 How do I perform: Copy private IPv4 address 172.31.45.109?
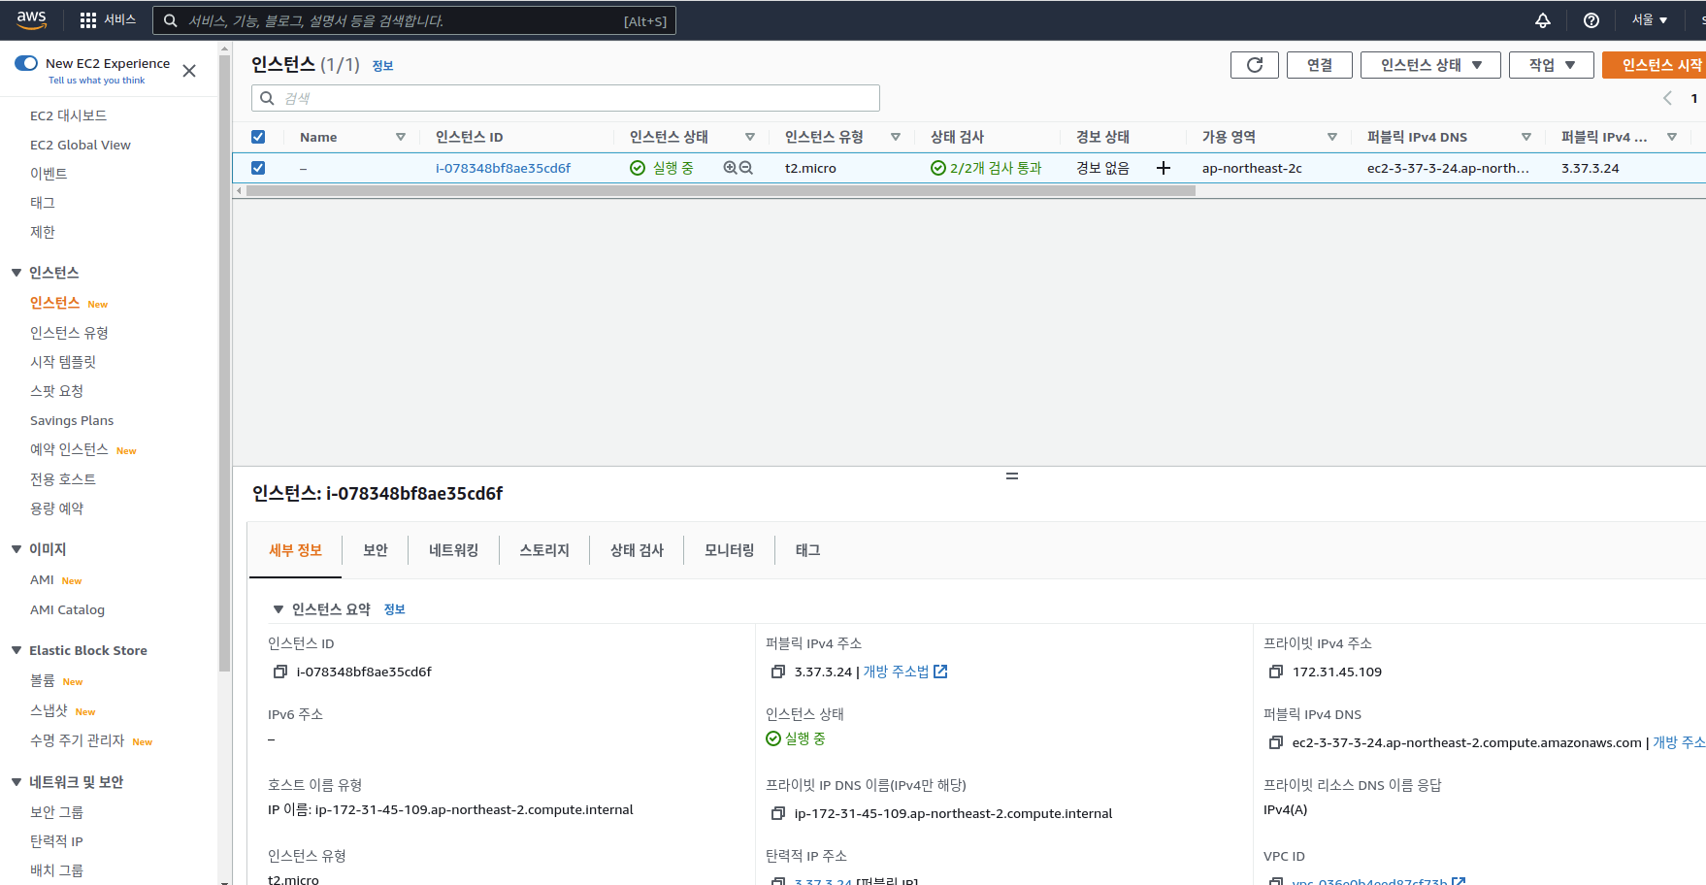[x=1276, y=672]
